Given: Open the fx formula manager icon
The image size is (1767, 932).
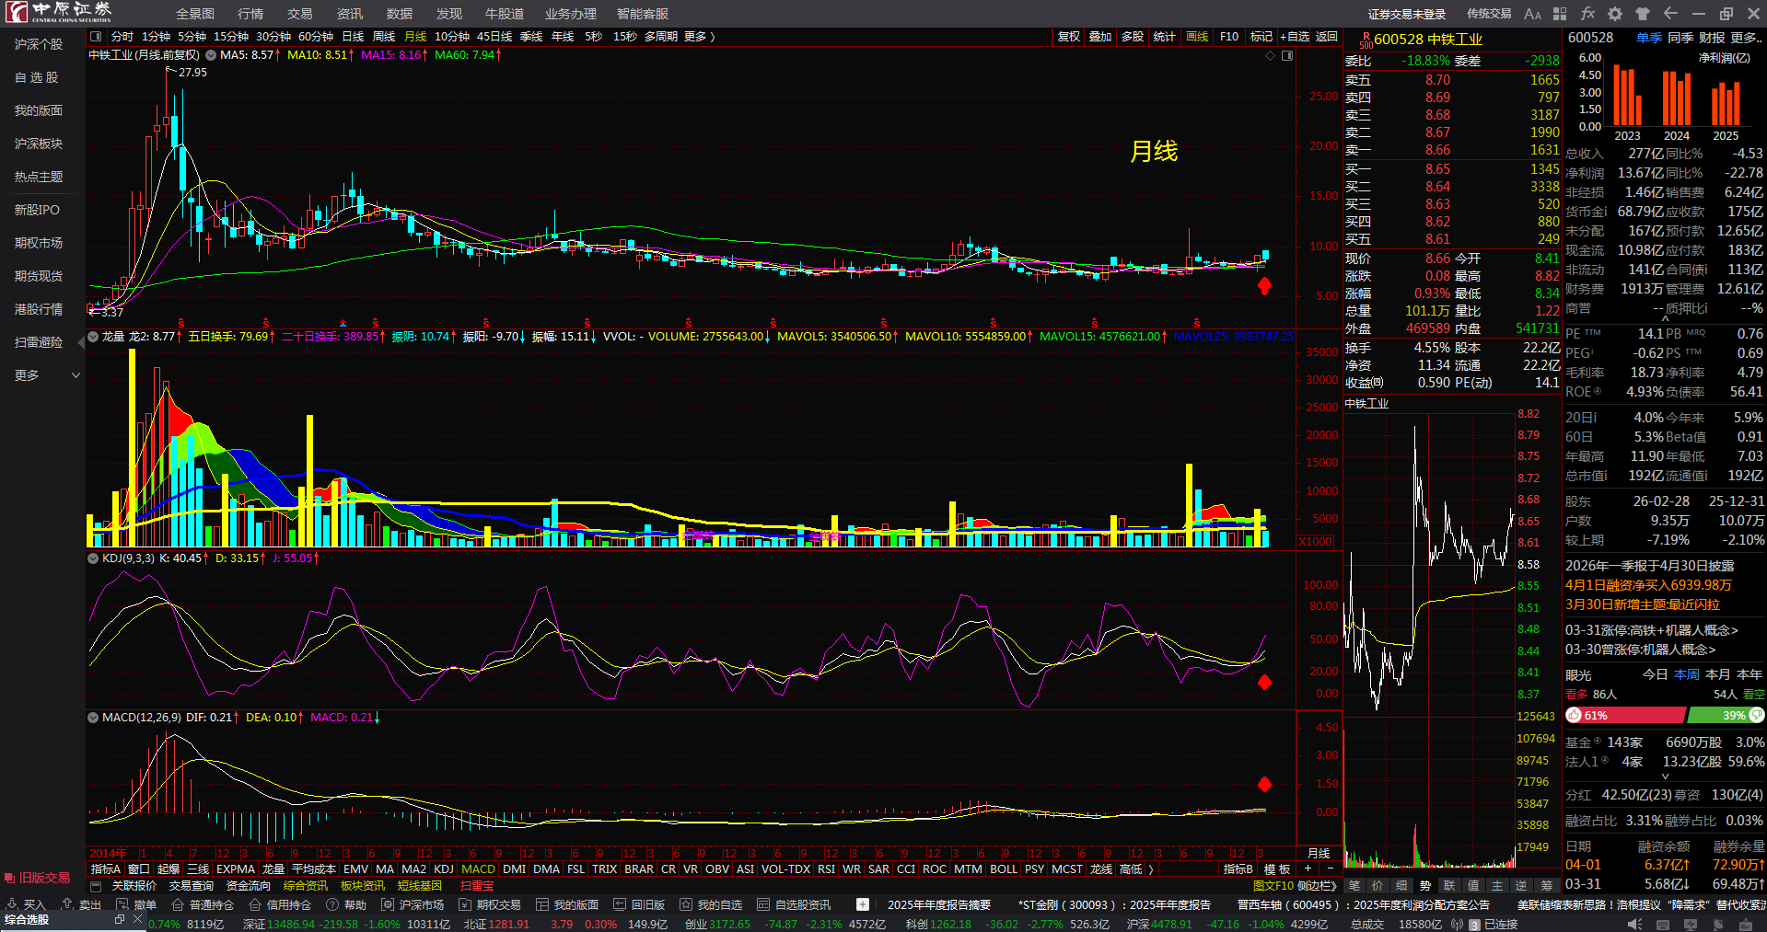Looking at the screenshot, I should pos(1587,14).
